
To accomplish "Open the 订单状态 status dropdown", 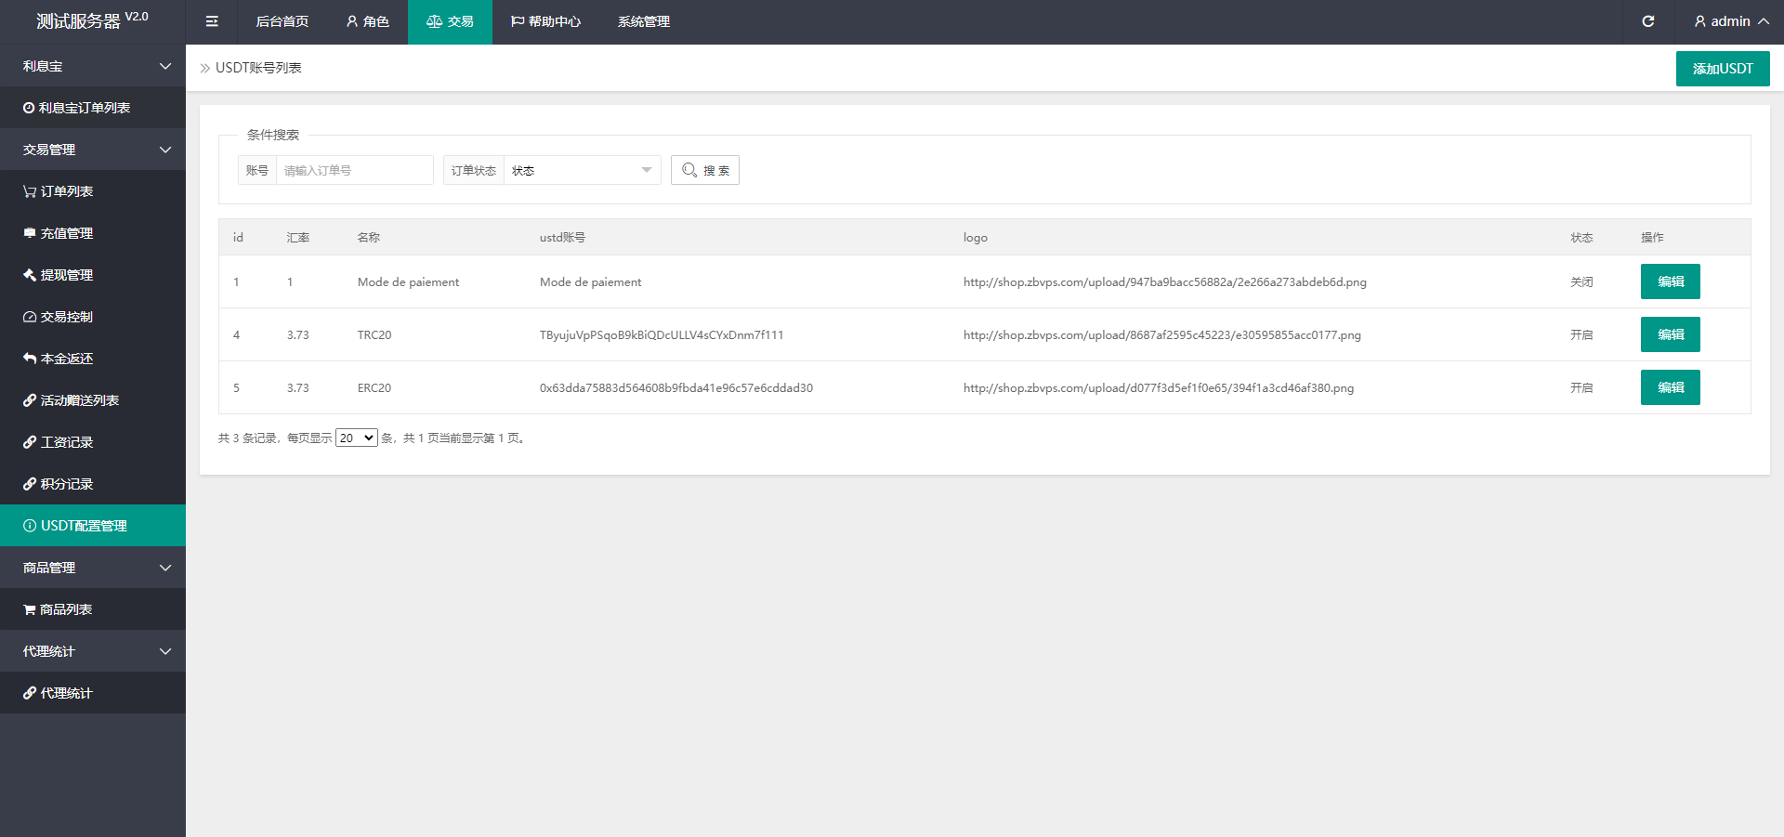I will [582, 170].
